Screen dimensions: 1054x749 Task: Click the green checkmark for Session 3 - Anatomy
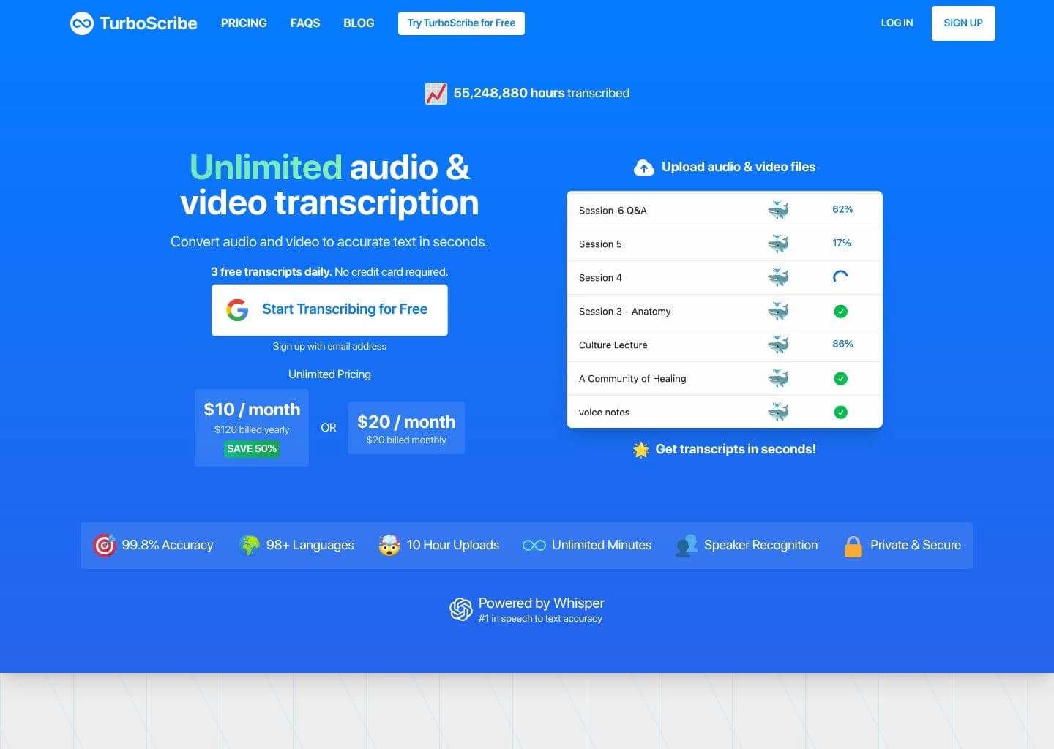[841, 312]
